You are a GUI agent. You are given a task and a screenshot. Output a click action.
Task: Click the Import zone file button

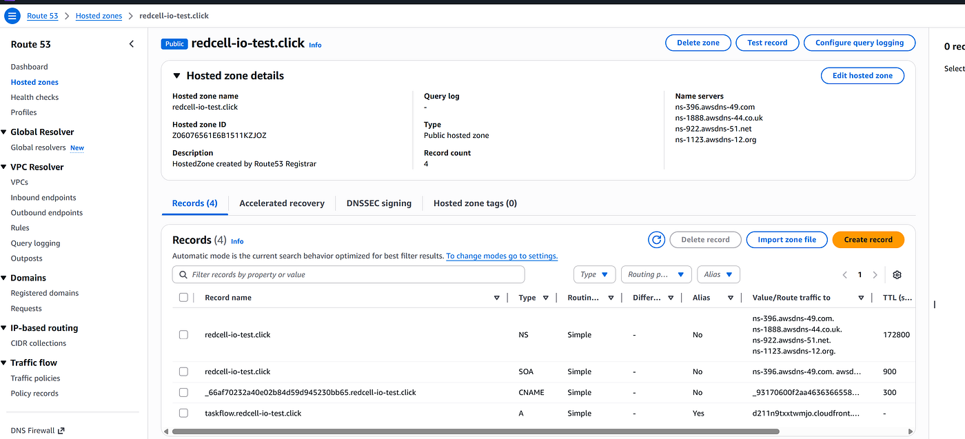(x=786, y=240)
